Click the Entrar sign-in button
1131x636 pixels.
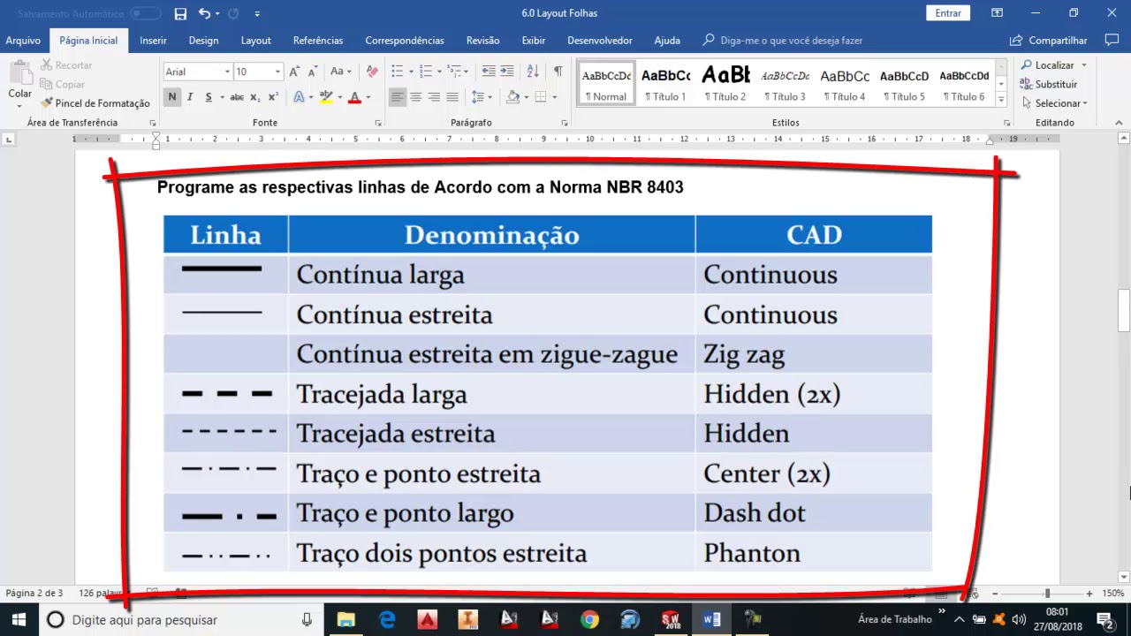pos(948,13)
